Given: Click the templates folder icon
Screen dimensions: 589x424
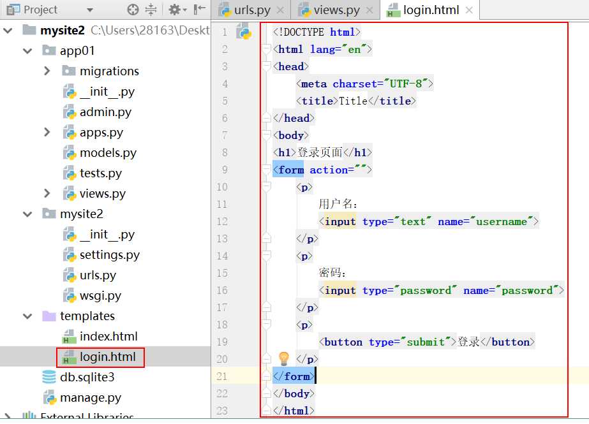Looking at the screenshot, I should [x=49, y=316].
